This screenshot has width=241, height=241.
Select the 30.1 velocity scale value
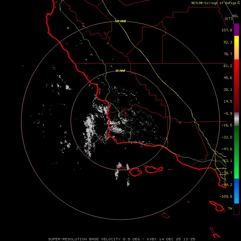pos(228,90)
